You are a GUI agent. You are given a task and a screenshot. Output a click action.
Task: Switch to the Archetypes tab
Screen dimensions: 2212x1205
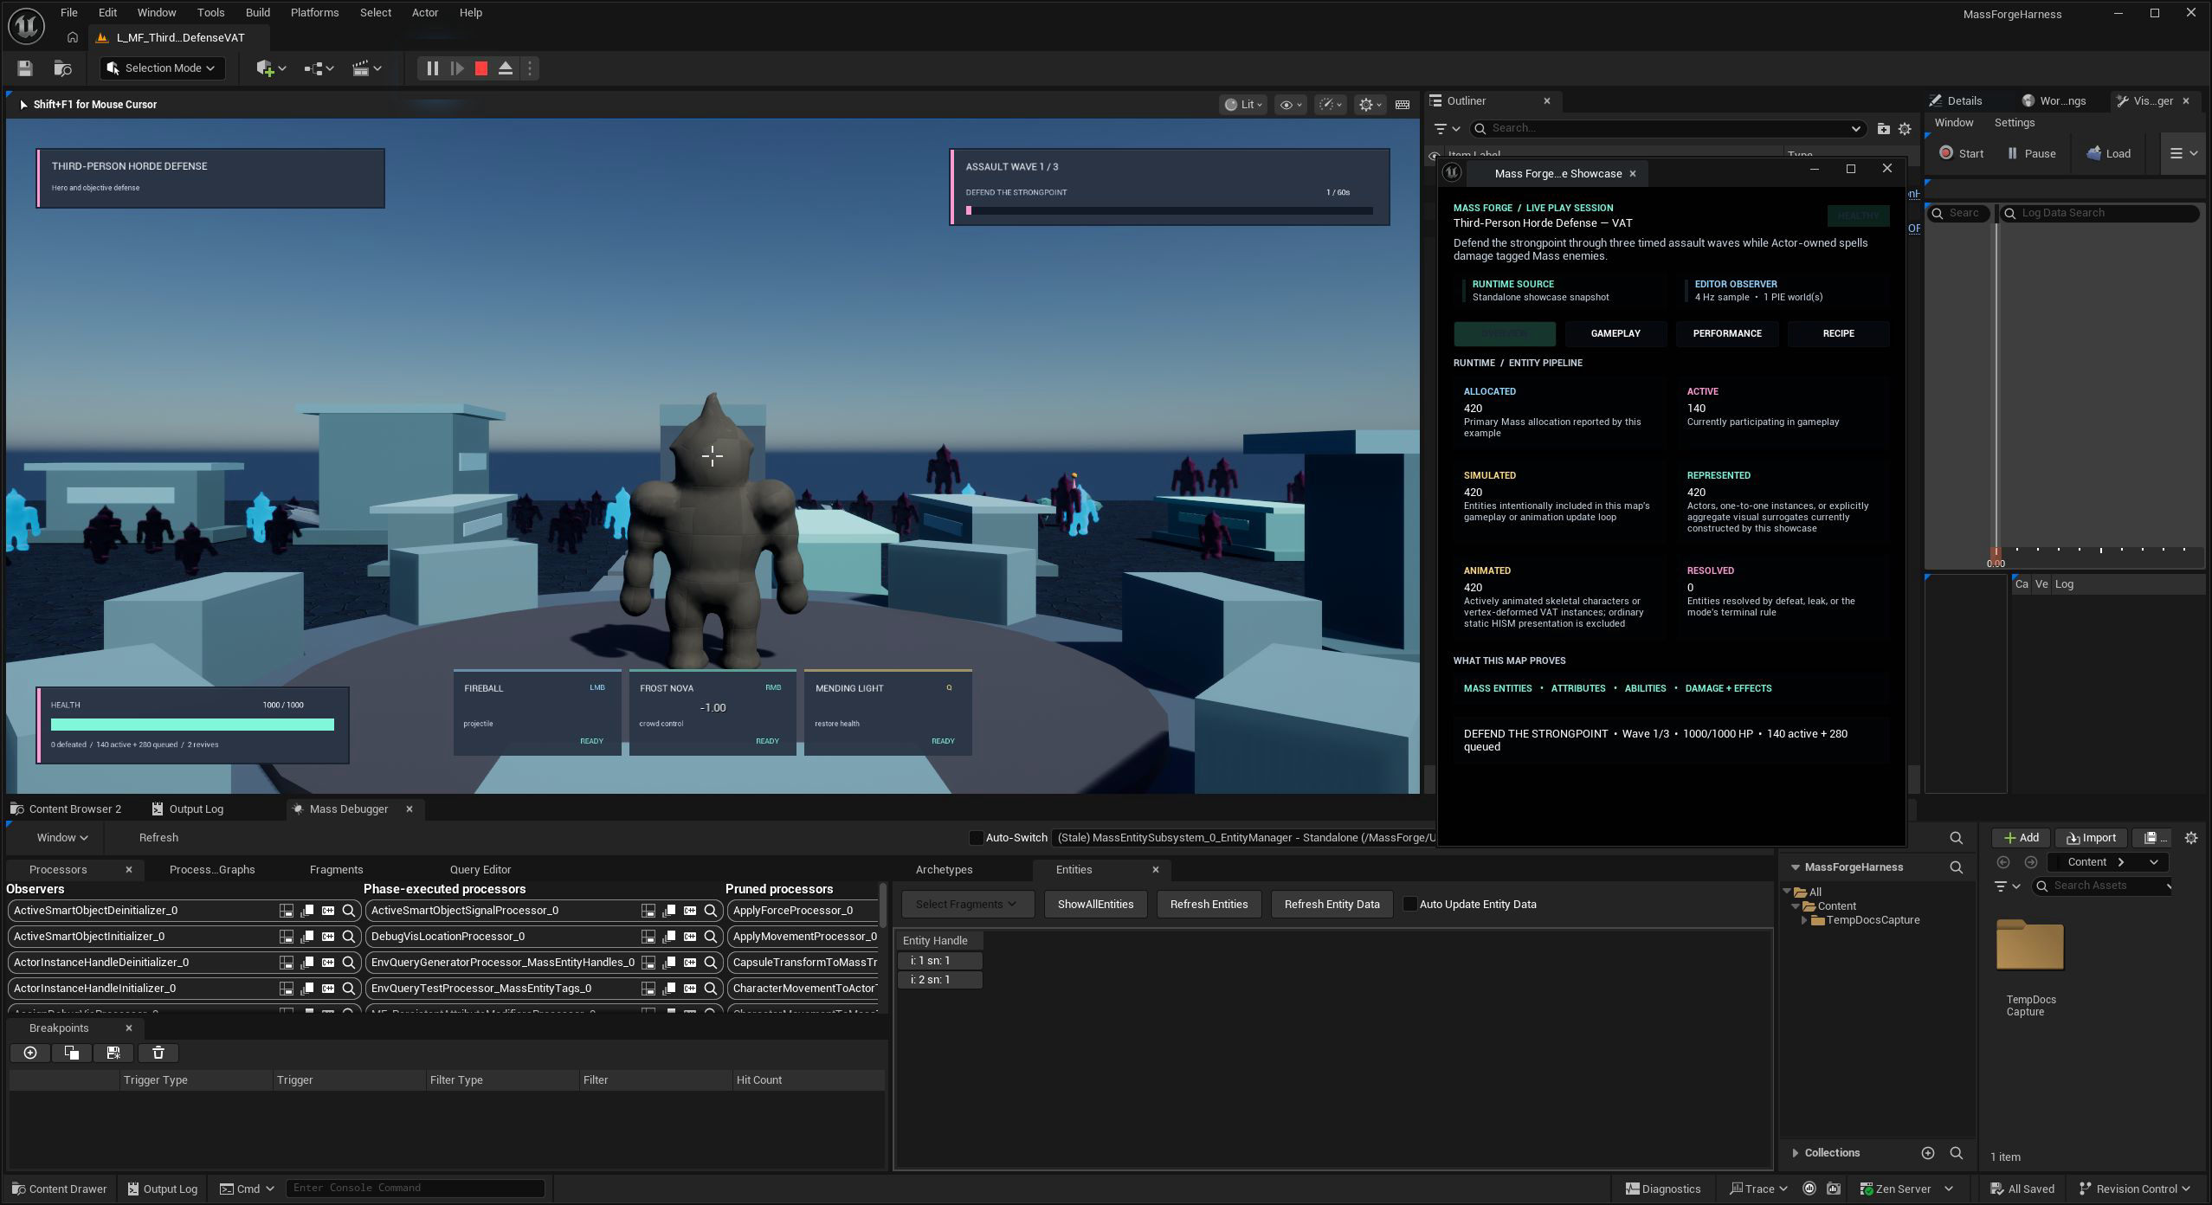[x=944, y=870]
